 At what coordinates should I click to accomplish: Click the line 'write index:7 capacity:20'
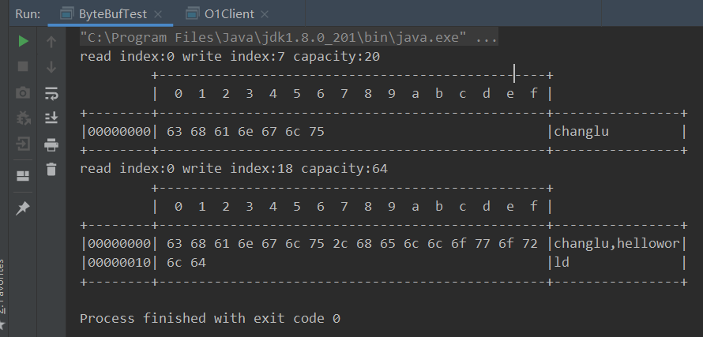281,57
